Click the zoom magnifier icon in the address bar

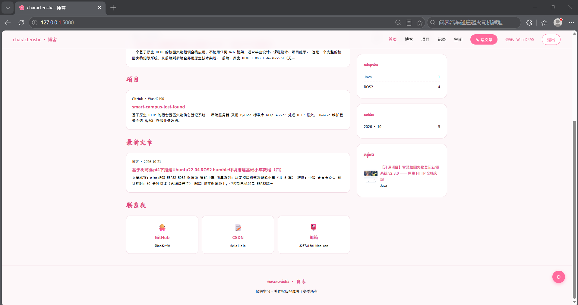pos(398,23)
